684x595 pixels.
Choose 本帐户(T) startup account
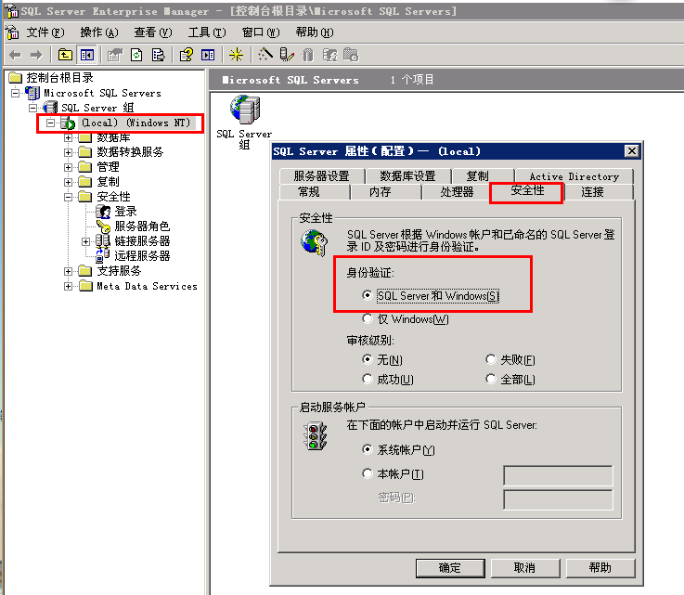point(368,473)
